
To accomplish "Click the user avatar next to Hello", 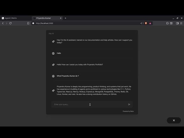I will [x=53, y=53].
